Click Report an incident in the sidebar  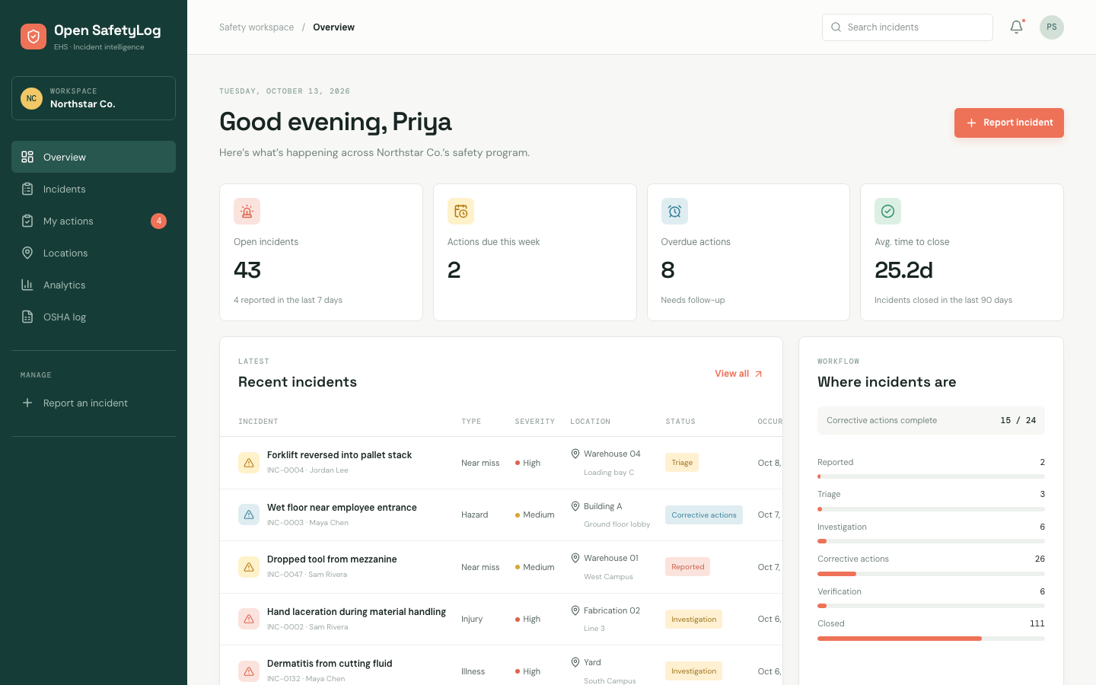tap(94, 403)
